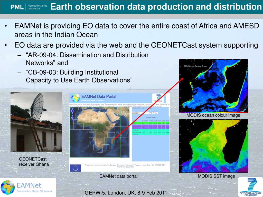Click 'GEPW-5, London, UK, 8-9 Feb 2011' footer text
The image size is (263, 197).
(x=126, y=193)
